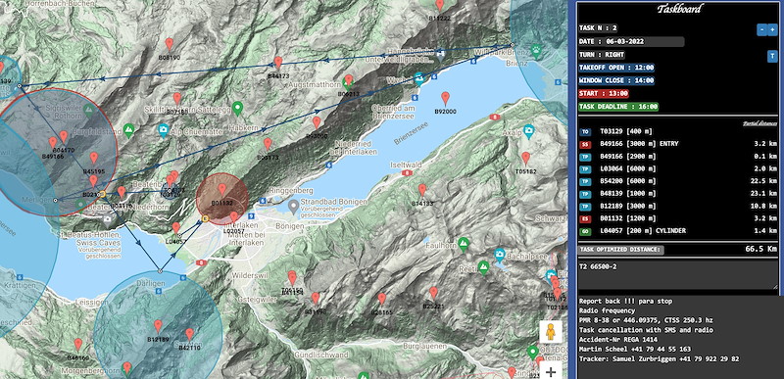The height and width of the screenshot is (379, 784).
Task: Increase task number with plus button
Action: (772, 30)
